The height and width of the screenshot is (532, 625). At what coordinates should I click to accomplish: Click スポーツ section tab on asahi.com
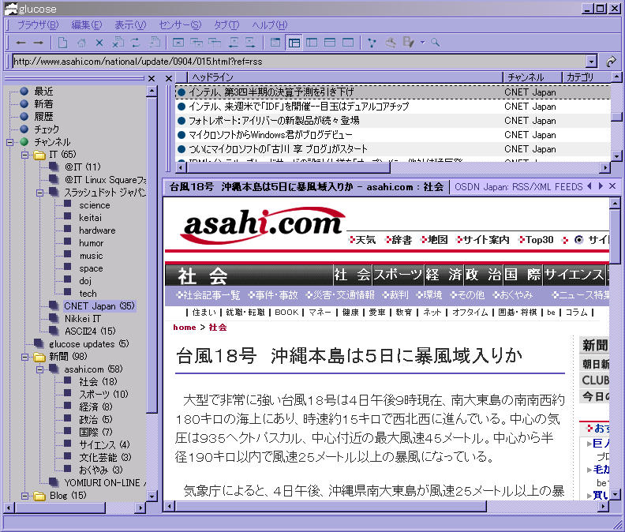[398, 275]
